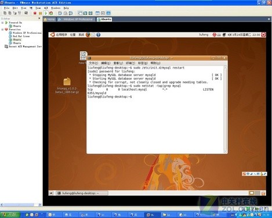Click the red power icon on Ubuntu panel
This screenshot has height=218, width=272.
tap(263, 34)
